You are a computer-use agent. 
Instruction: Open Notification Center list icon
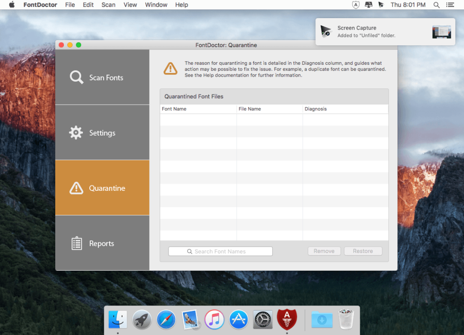[450, 5]
